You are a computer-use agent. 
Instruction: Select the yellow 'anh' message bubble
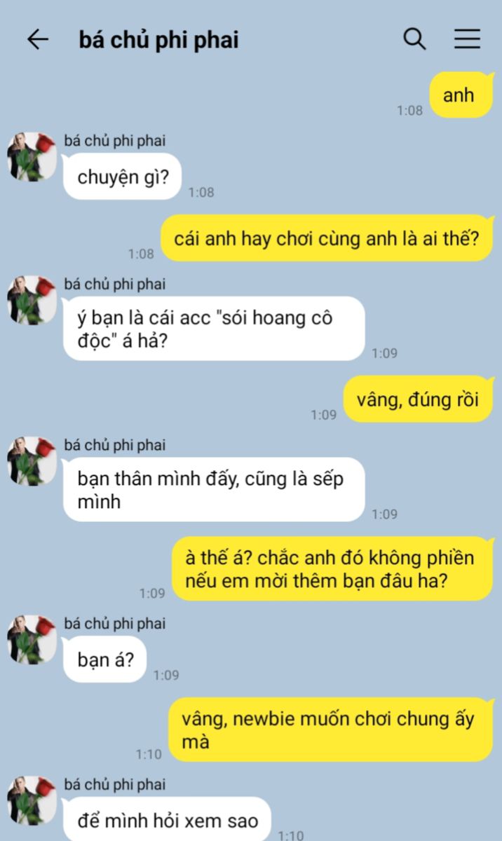click(459, 95)
